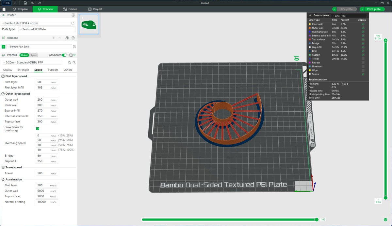Click the Undo arrow icon

32,3
